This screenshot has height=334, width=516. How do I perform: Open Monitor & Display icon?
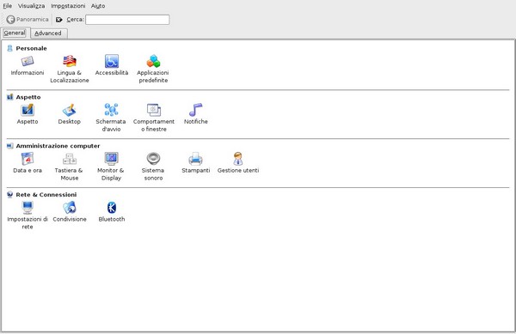coord(111,159)
